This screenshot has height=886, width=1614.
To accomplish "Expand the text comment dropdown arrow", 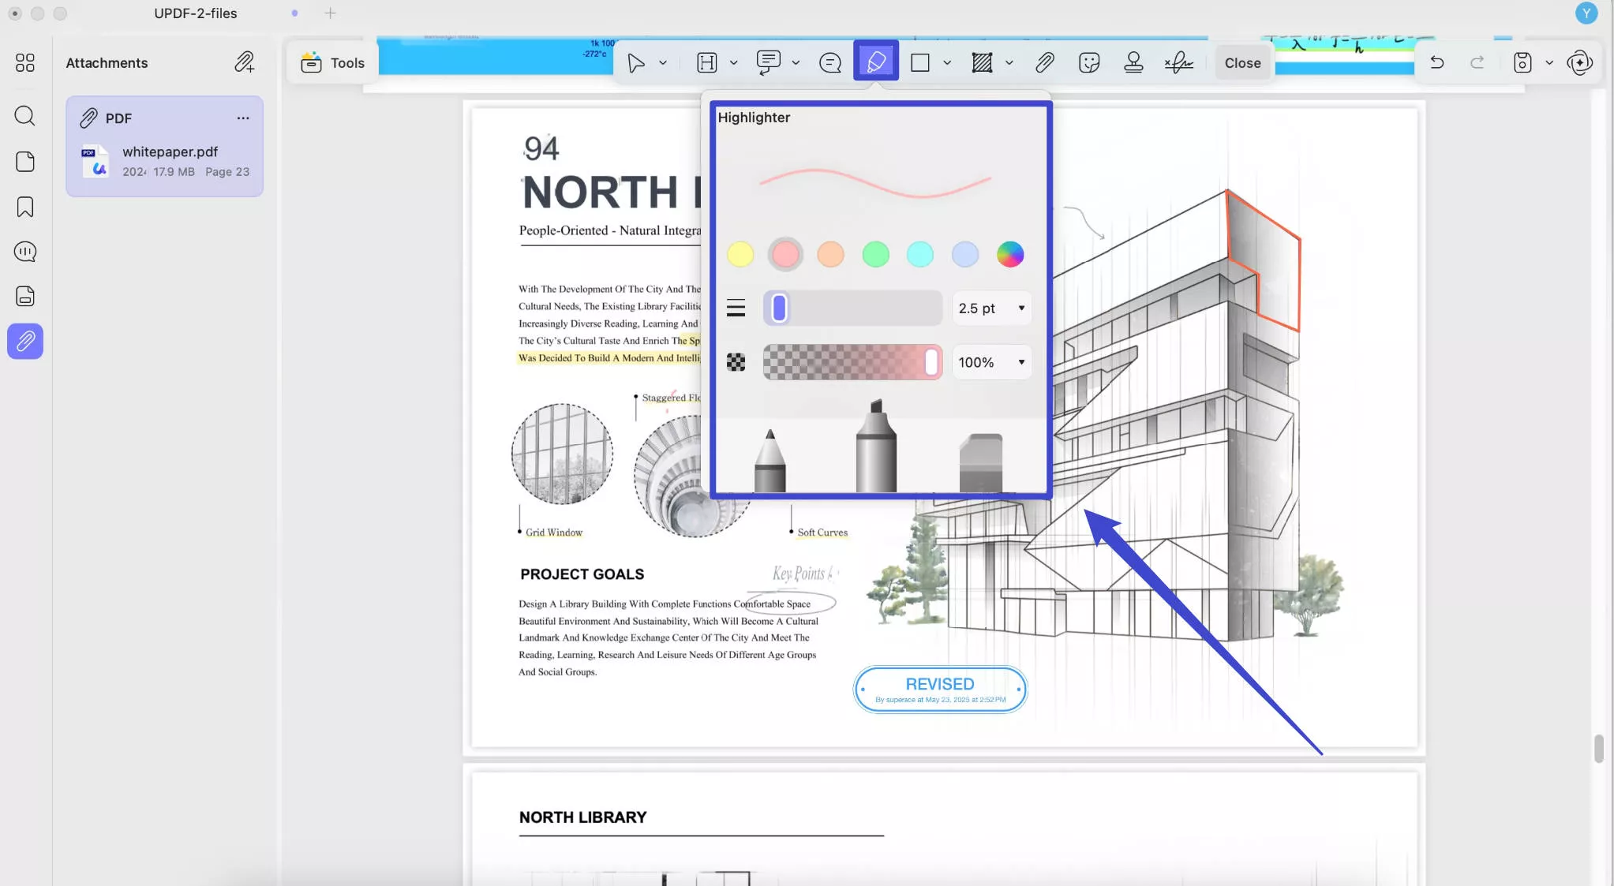I will click(x=796, y=62).
